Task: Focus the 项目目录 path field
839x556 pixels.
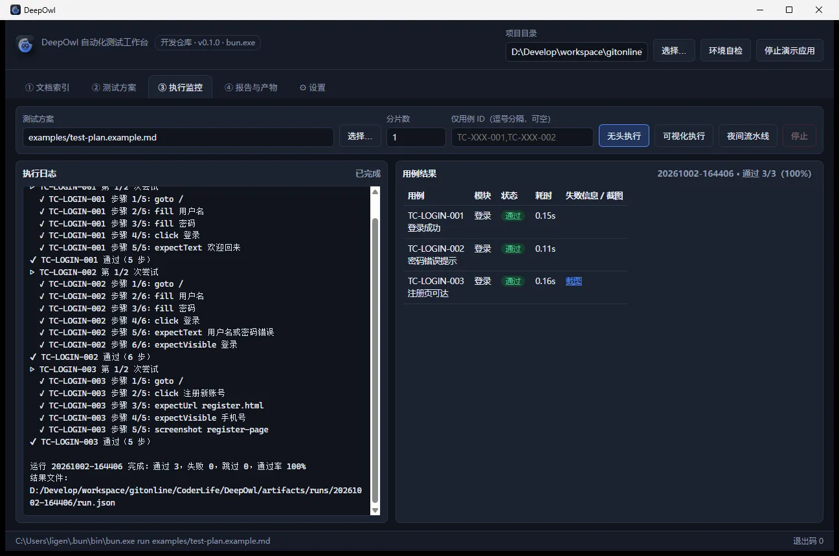Action: pos(577,52)
